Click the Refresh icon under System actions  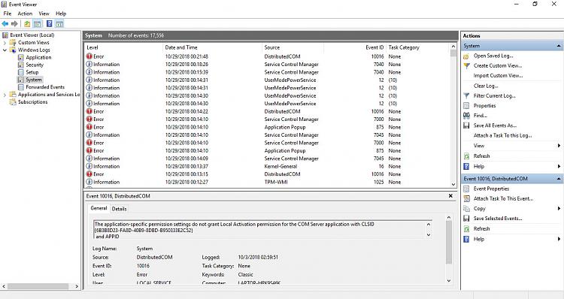[466, 156]
